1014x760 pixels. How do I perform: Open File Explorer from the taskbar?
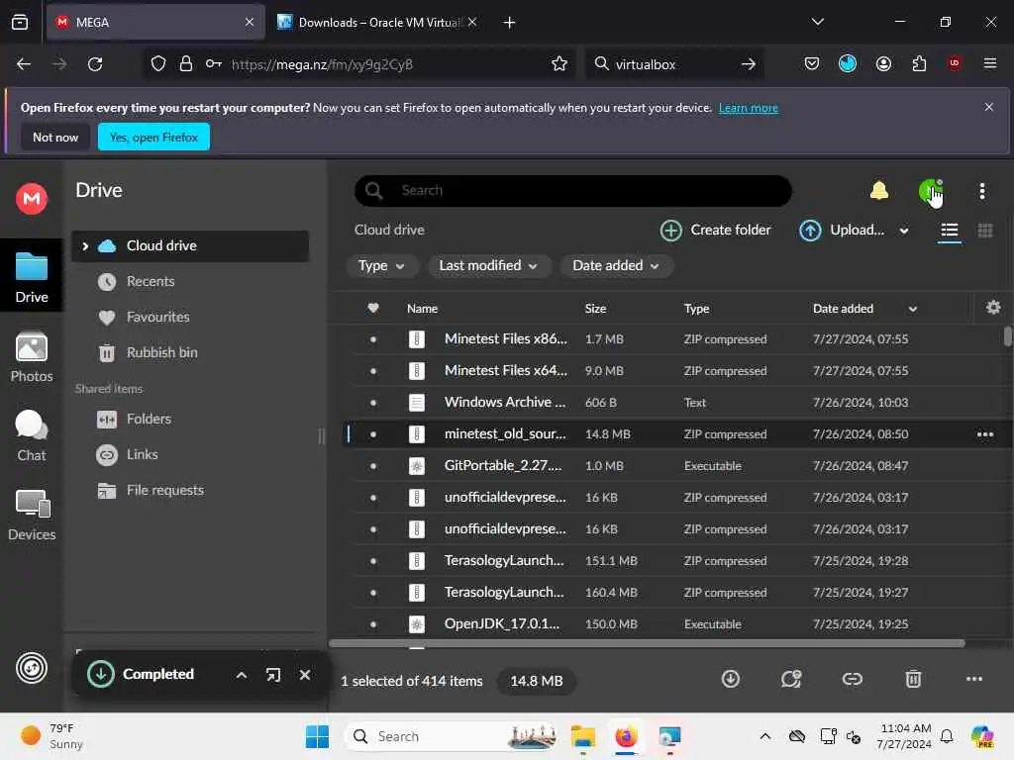[x=582, y=736]
